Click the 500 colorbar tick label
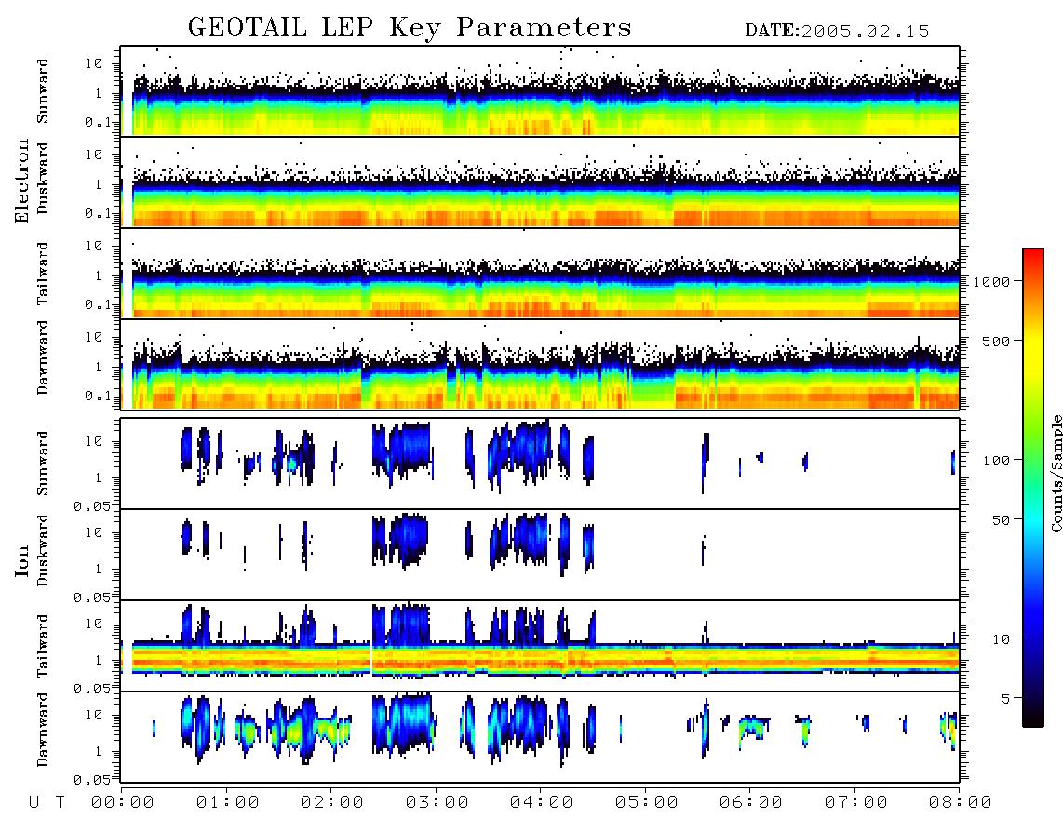 [997, 341]
